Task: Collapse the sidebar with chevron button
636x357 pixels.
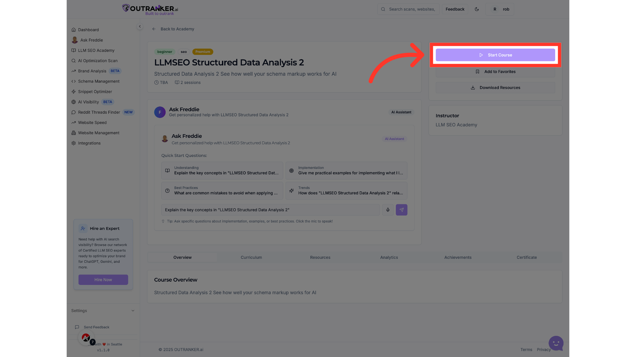Action: click(x=140, y=26)
